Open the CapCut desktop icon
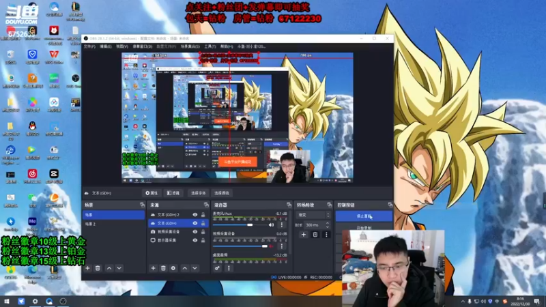 (x=54, y=175)
